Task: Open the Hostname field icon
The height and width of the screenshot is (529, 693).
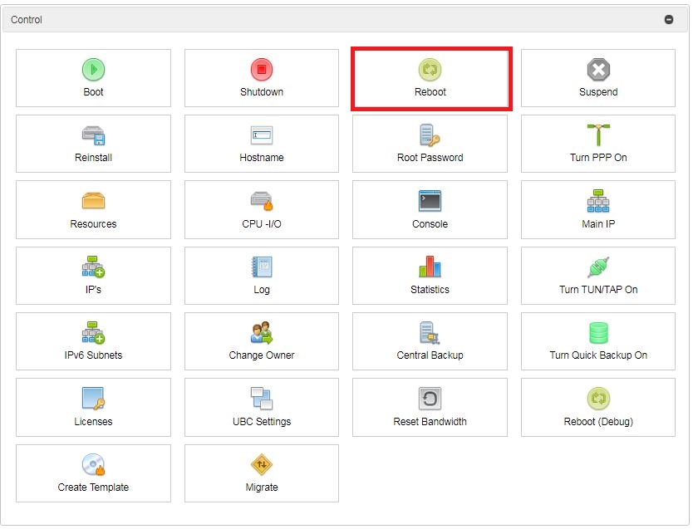Action: point(262,135)
